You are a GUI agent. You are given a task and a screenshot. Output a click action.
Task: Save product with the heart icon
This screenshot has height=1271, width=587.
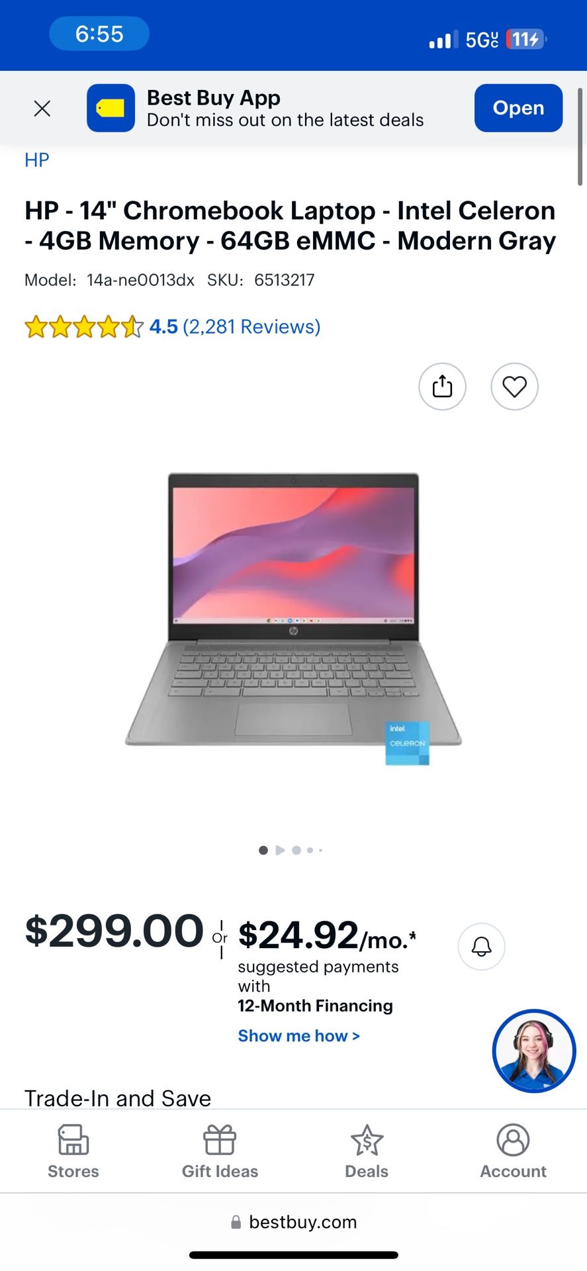point(514,387)
